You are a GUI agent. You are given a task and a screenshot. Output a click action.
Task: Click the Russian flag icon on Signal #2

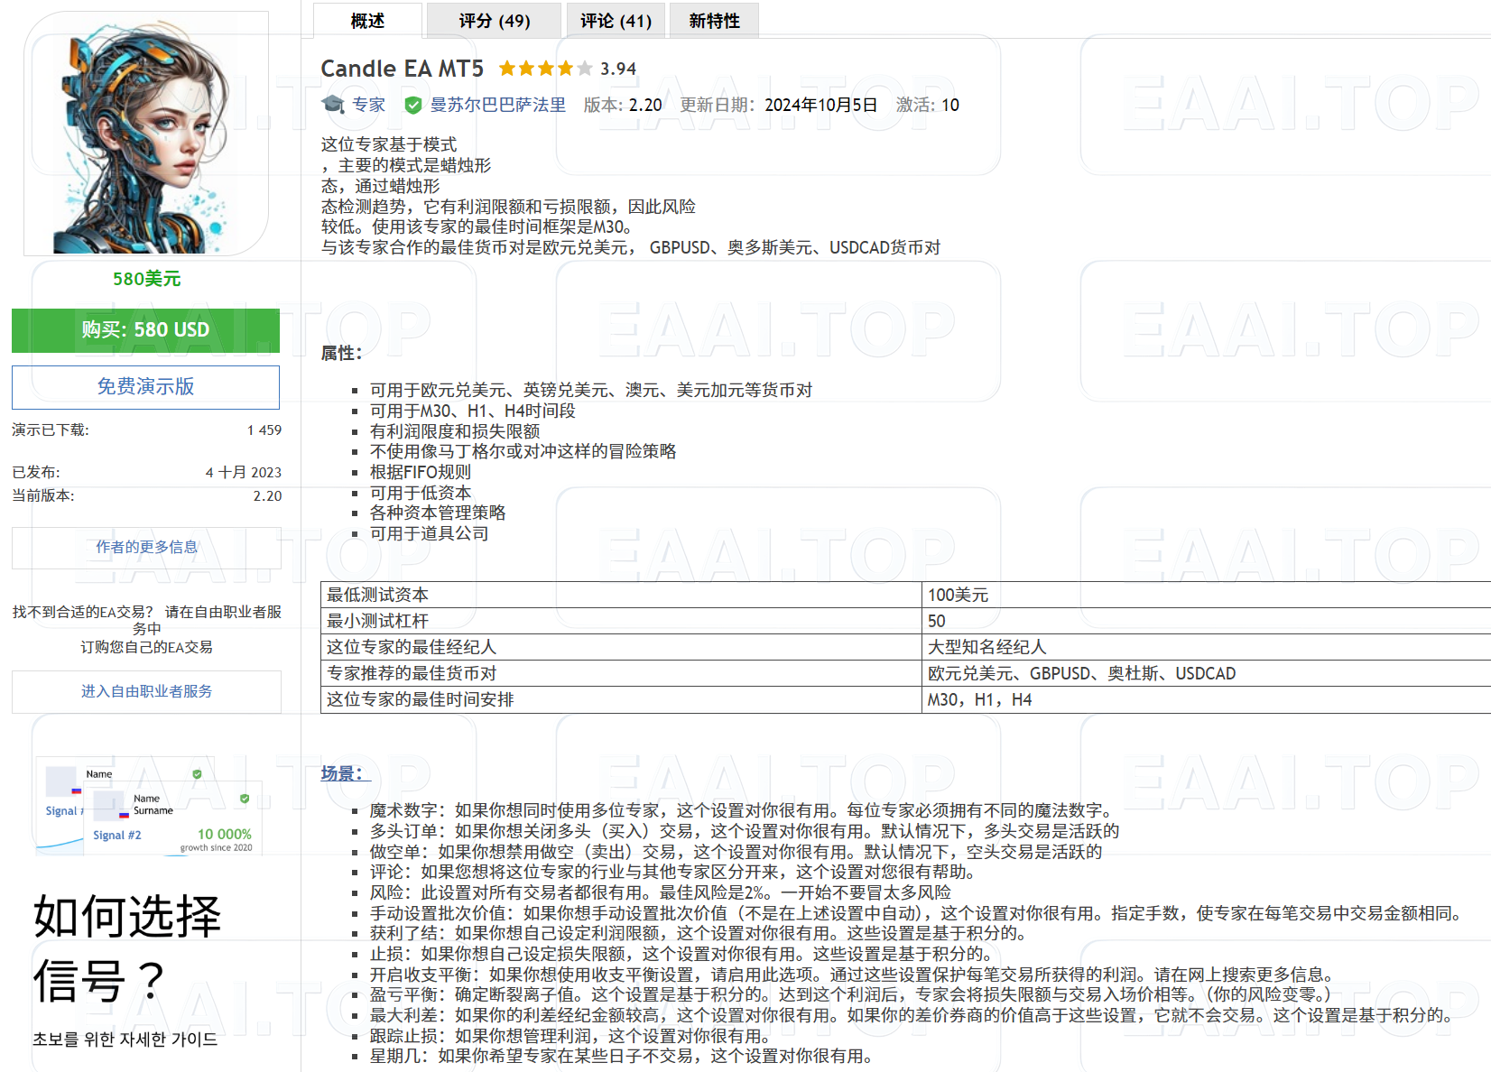[125, 816]
